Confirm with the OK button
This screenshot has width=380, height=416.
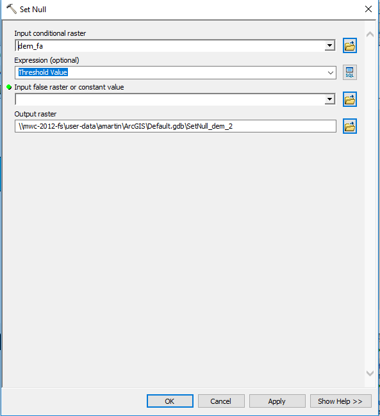pos(170,401)
